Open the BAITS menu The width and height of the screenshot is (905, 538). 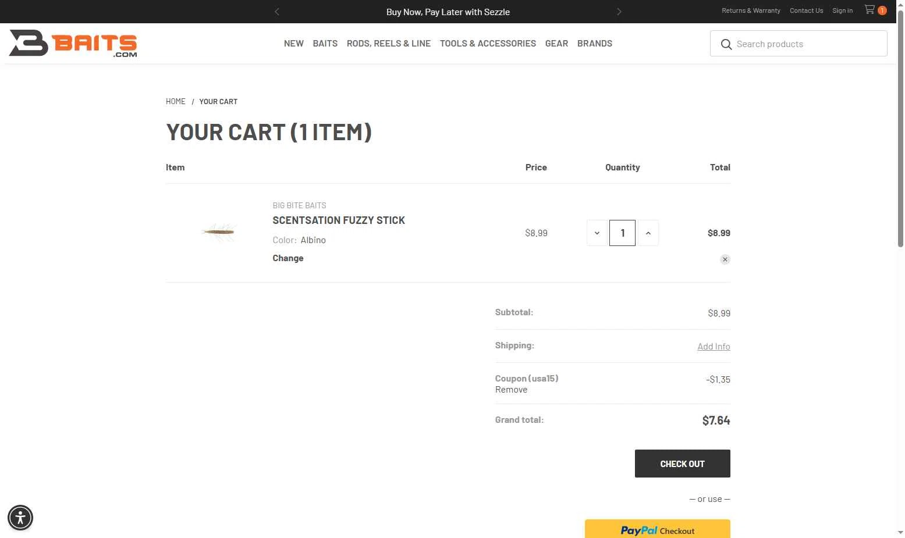[x=325, y=44]
